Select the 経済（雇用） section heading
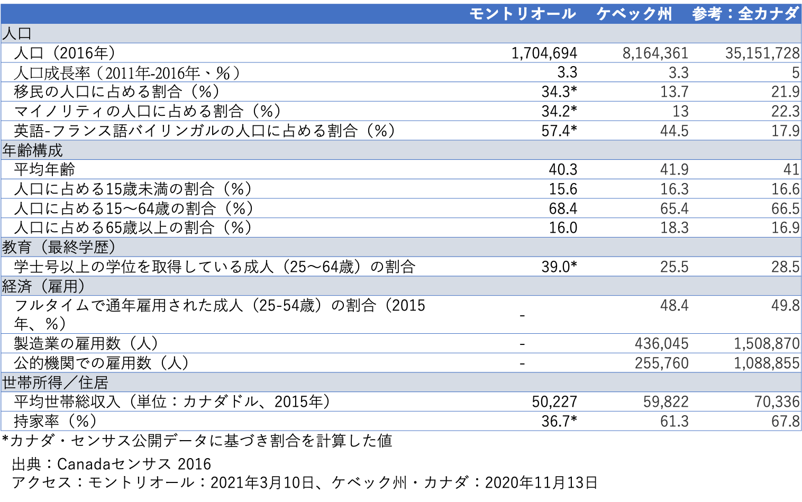 pos(401,286)
